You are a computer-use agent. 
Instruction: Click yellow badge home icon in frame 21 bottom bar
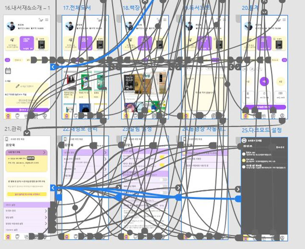(8, 237)
